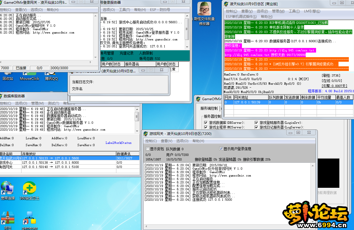Open 帮助(H) menu in the 凌天仙武 main window
Image resolution: width=354 pixels, height=230 pixels.
tap(267, 17)
